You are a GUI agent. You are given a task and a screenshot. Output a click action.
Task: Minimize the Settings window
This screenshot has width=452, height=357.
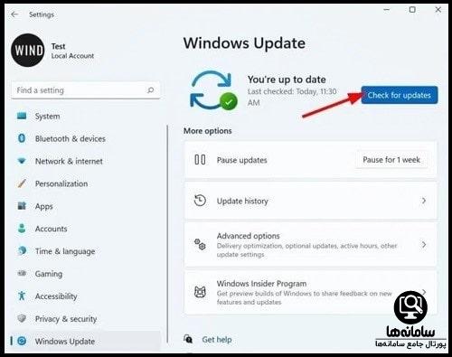387,10
